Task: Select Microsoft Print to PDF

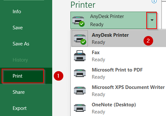Action: coord(119,73)
